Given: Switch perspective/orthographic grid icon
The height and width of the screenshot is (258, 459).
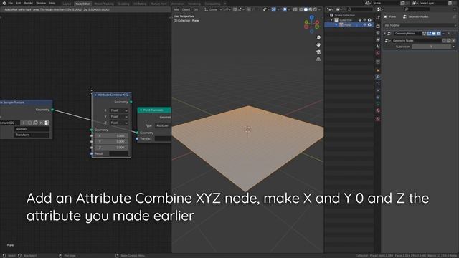Looking at the screenshot, I should click(318, 59).
